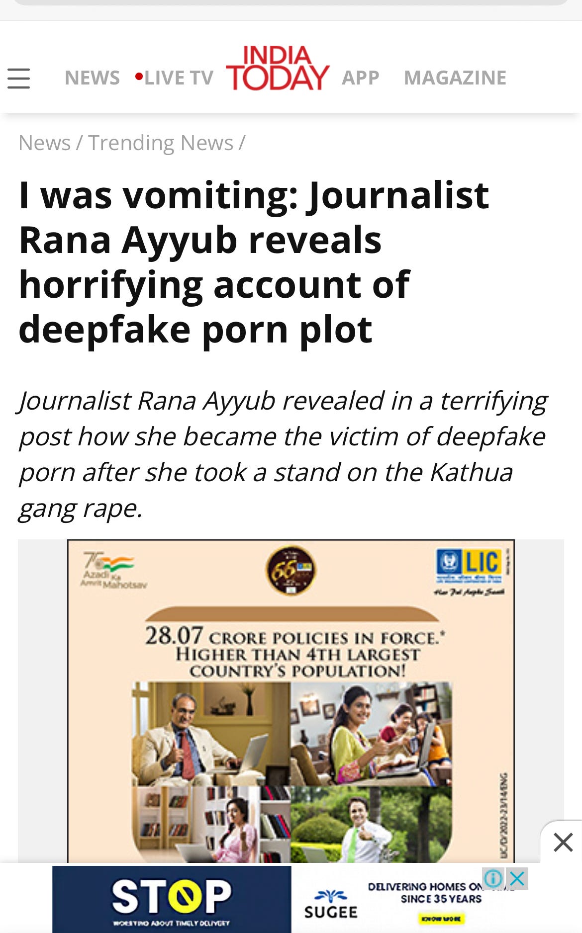Tap the Rana Ayyub deepfake article headline

pos(254,262)
